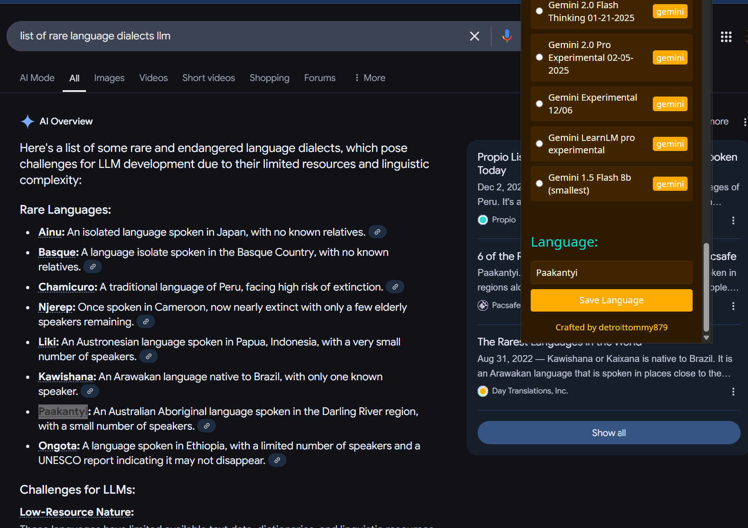Screen dimensions: 748x528
Task: Open the Shopping tab
Action: pyautogui.click(x=269, y=78)
